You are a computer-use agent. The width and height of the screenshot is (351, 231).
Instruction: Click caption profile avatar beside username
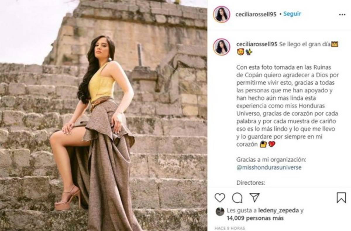coord(222,47)
